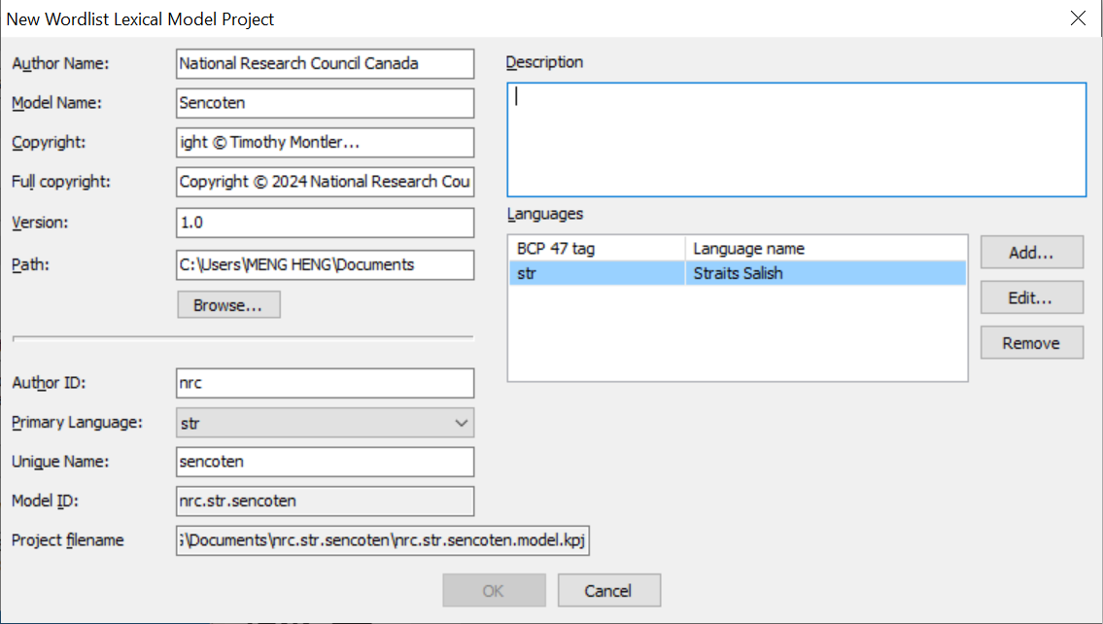Open the Browse... folder picker button
This screenshot has height=624, width=1103.
(x=228, y=304)
